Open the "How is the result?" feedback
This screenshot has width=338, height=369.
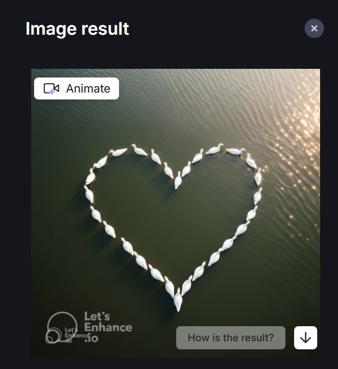coord(231,338)
